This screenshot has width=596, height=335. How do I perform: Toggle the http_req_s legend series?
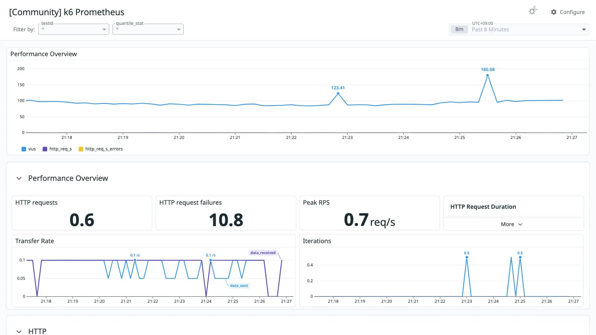point(57,149)
